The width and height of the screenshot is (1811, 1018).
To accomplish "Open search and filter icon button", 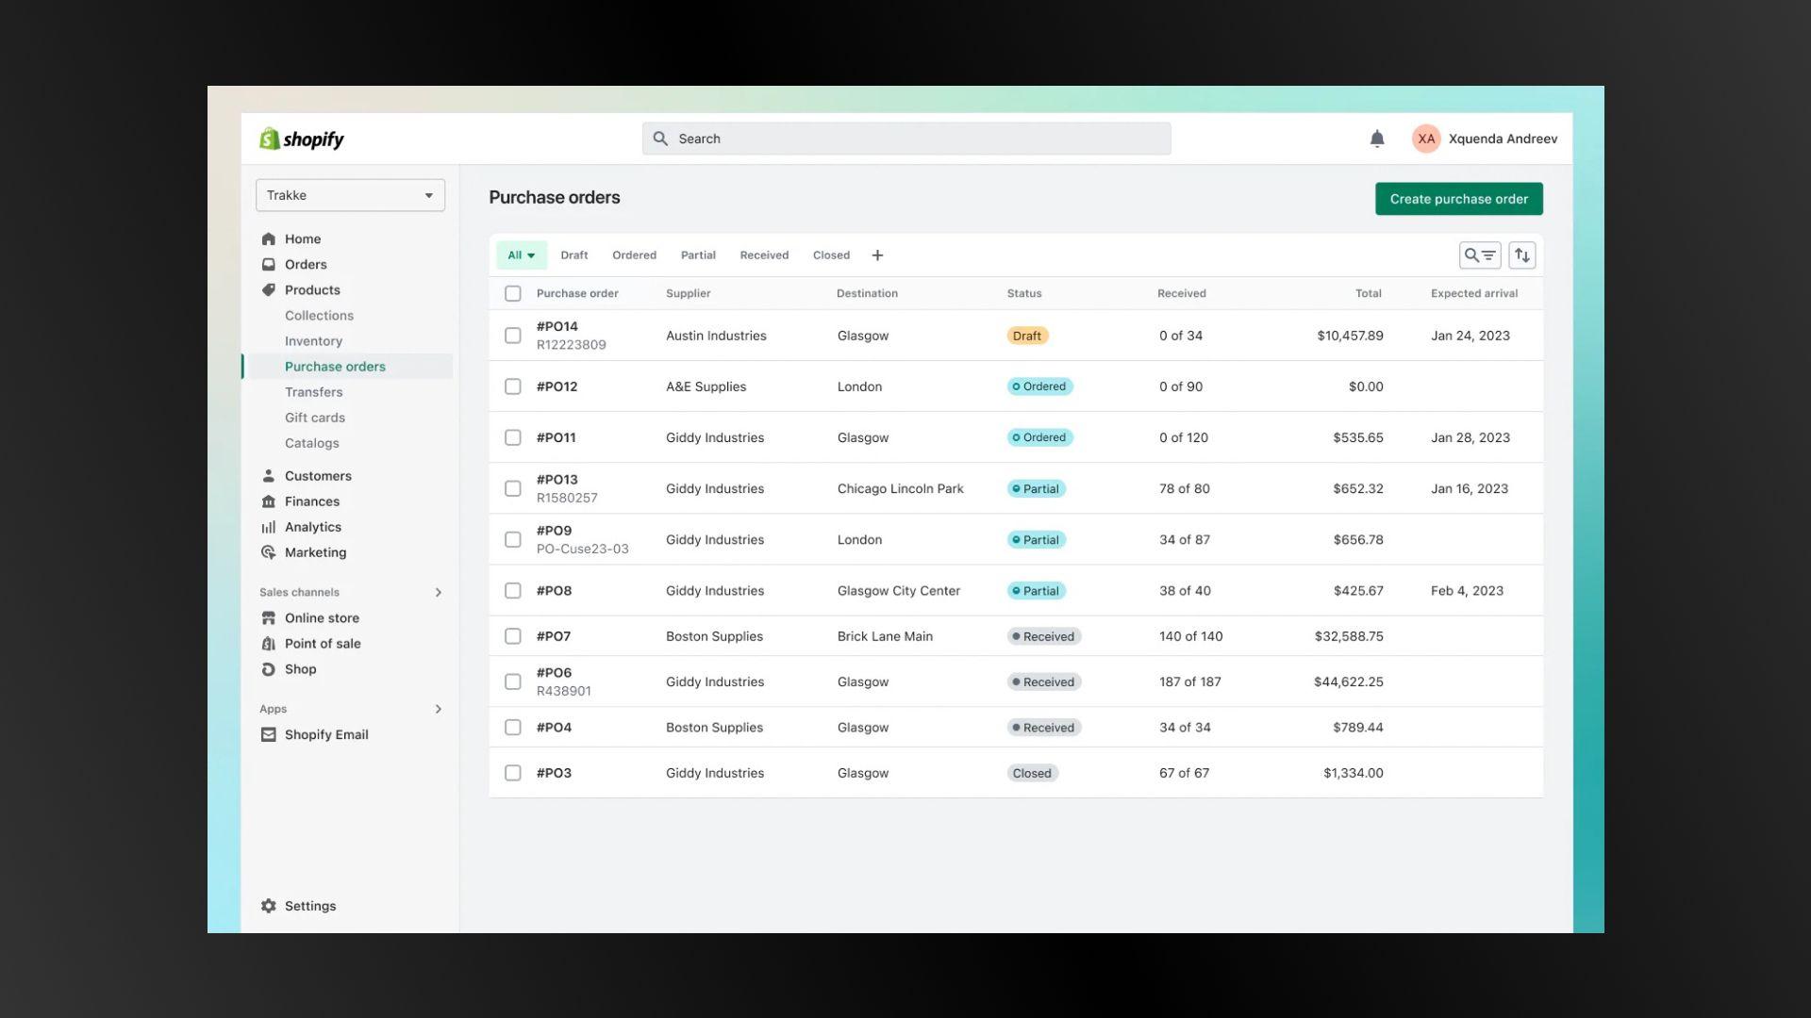I will (1479, 255).
